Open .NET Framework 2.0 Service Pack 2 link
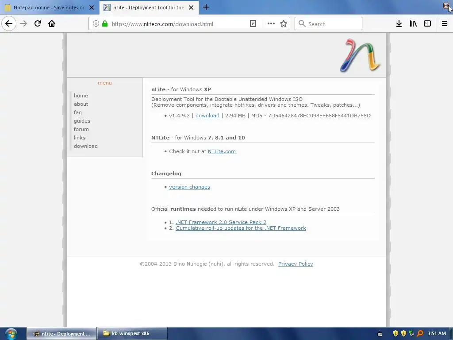The width and height of the screenshot is (453, 340). coord(221,222)
